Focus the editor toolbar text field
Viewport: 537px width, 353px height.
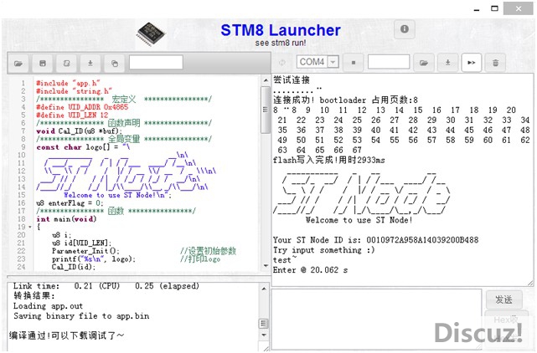[x=156, y=63]
